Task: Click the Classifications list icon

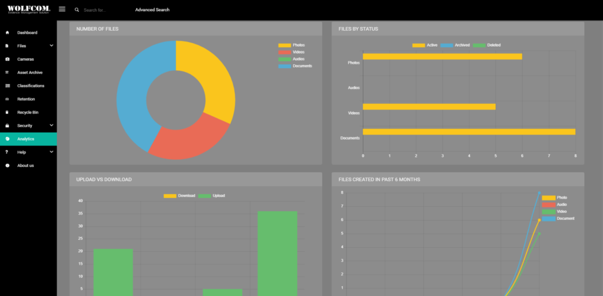Action: [x=7, y=86]
